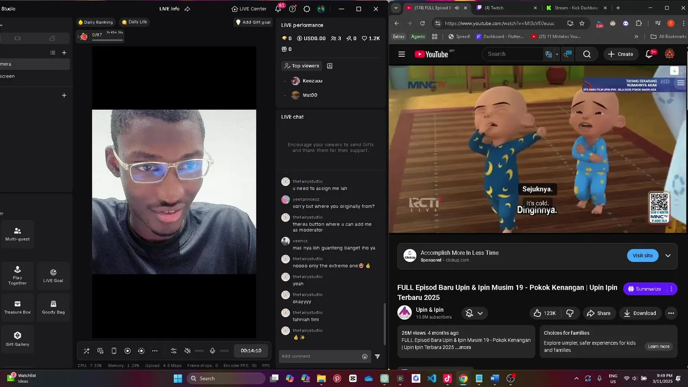
Task: Open the help question-mark icon in LIVE Studio
Action: (x=292, y=9)
